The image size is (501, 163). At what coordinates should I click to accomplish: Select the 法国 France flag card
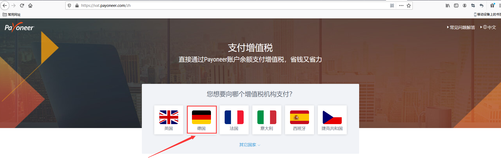click(x=234, y=120)
